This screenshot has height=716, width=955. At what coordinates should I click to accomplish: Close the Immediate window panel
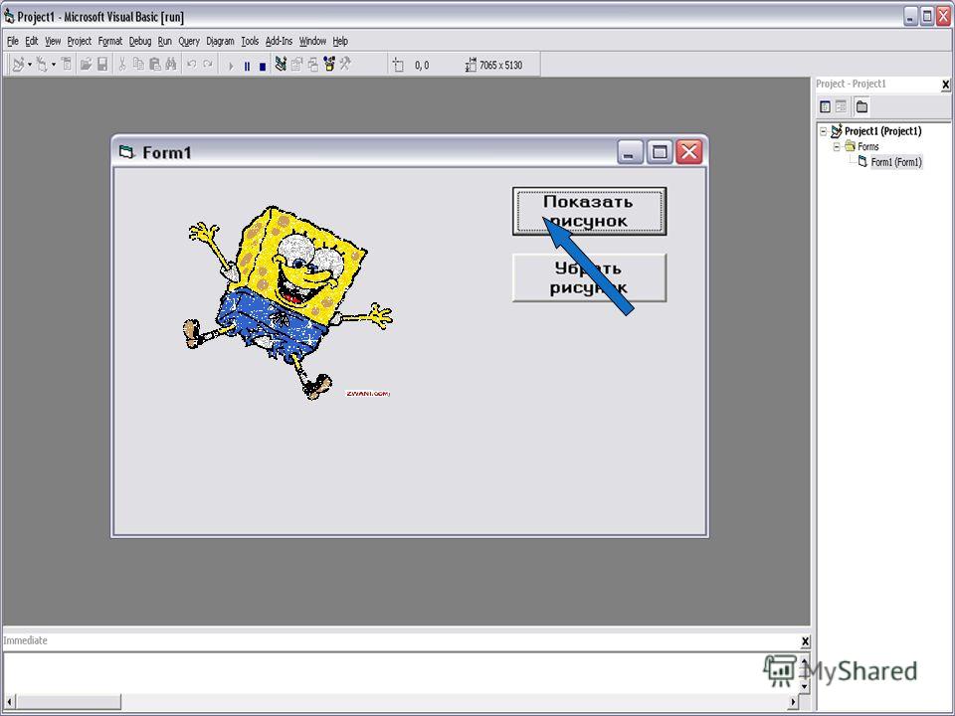[x=805, y=641]
